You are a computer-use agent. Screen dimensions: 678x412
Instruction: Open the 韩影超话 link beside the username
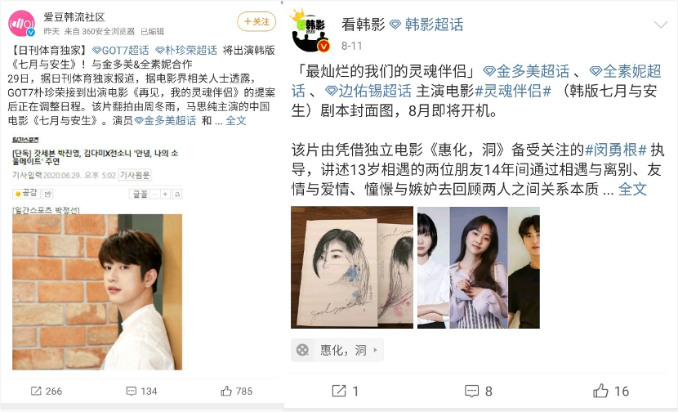[426, 25]
